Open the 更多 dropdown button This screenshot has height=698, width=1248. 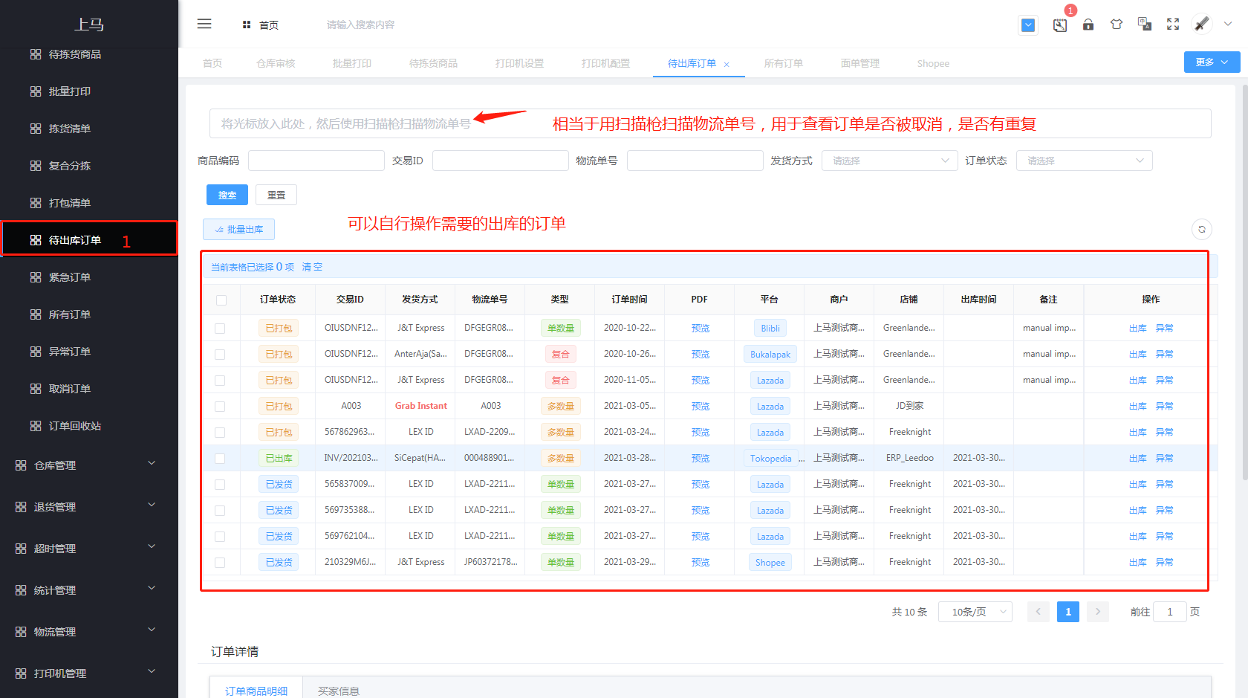pyautogui.click(x=1212, y=62)
